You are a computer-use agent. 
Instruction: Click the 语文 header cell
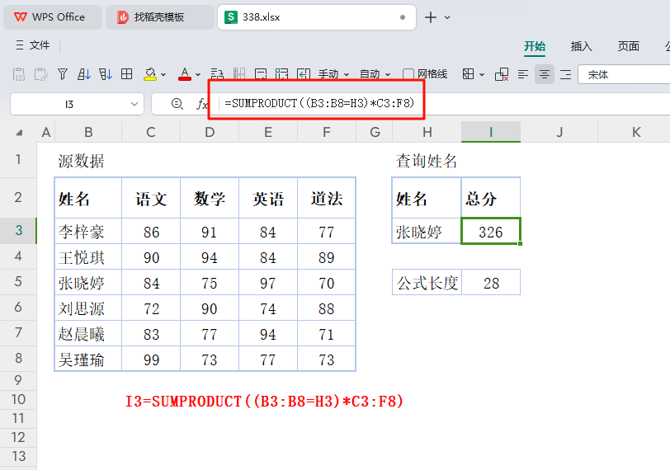[x=151, y=199]
